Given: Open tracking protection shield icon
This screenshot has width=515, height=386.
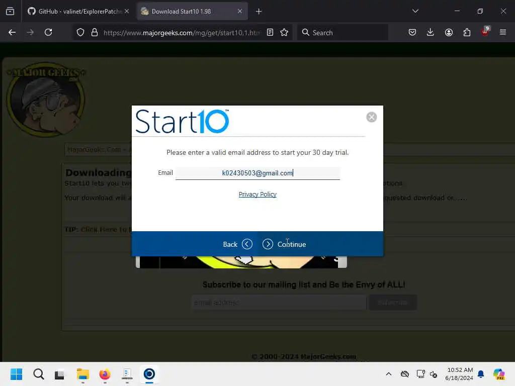Looking at the screenshot, I should pyautogui.click(x=80, y=33).
